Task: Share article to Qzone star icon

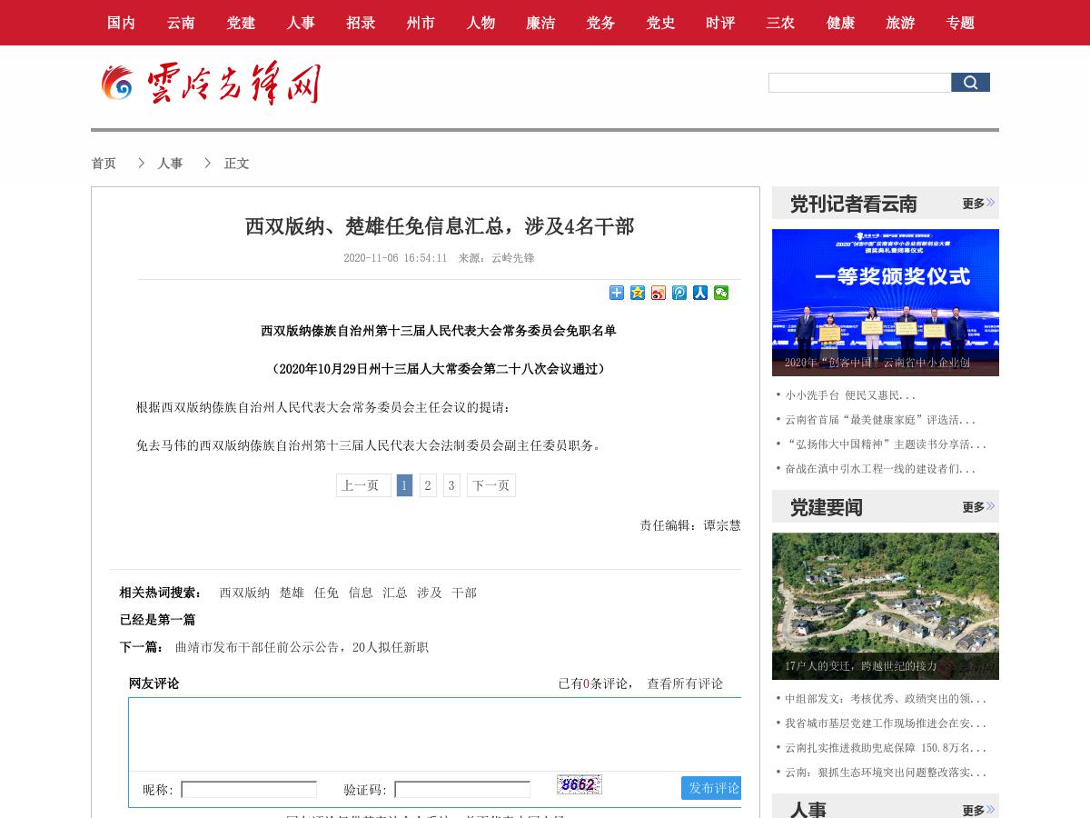Action: [x=637, y=293]
